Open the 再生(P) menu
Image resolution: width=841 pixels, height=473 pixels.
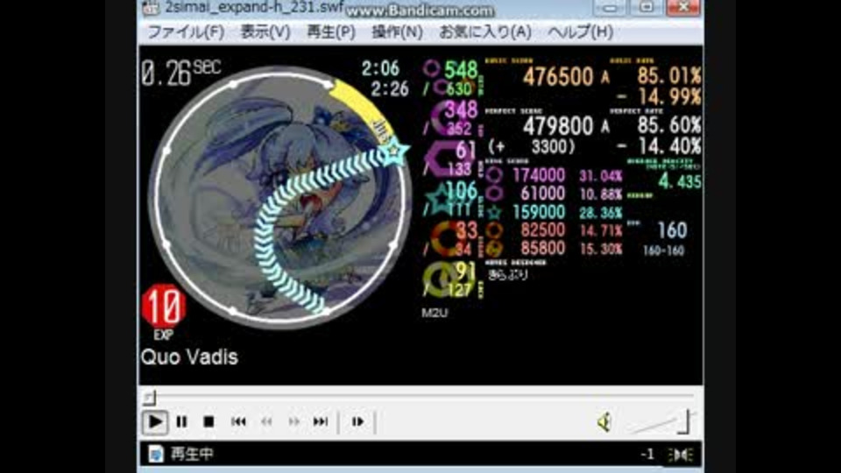[331, 32]
